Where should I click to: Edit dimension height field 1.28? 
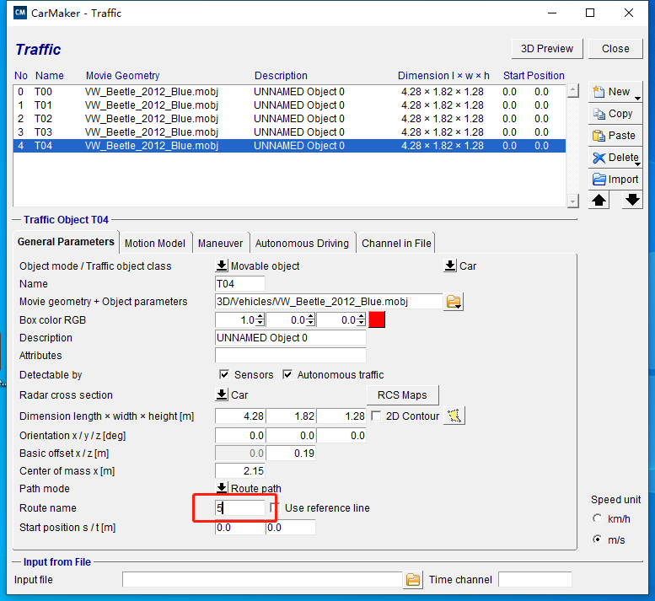tap(341, 416)
